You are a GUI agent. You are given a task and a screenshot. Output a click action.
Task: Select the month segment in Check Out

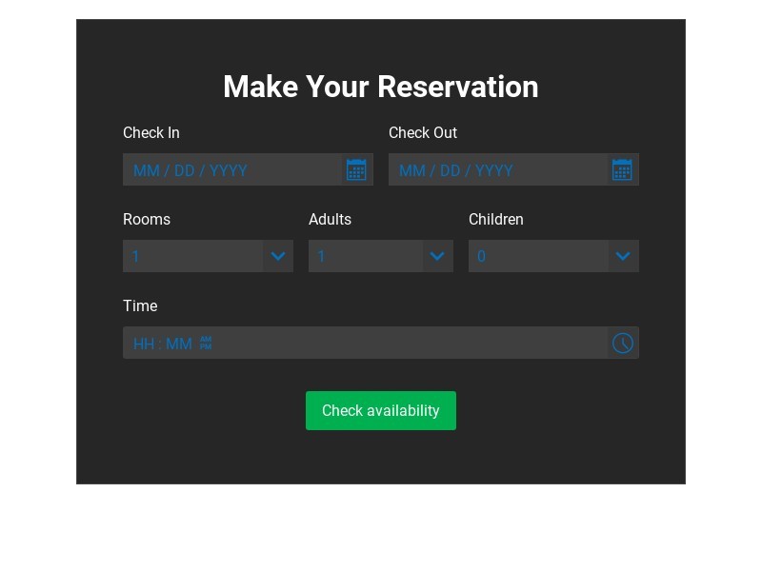click(x=411, y=171)
